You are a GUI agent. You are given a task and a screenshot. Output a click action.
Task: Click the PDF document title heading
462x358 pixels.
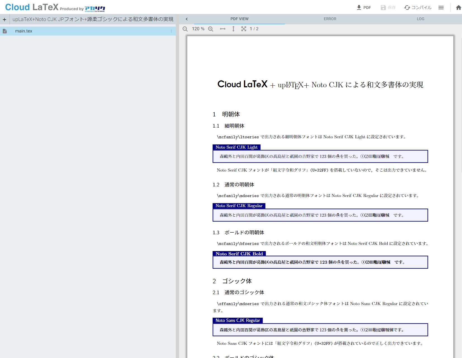coord(320,85)
